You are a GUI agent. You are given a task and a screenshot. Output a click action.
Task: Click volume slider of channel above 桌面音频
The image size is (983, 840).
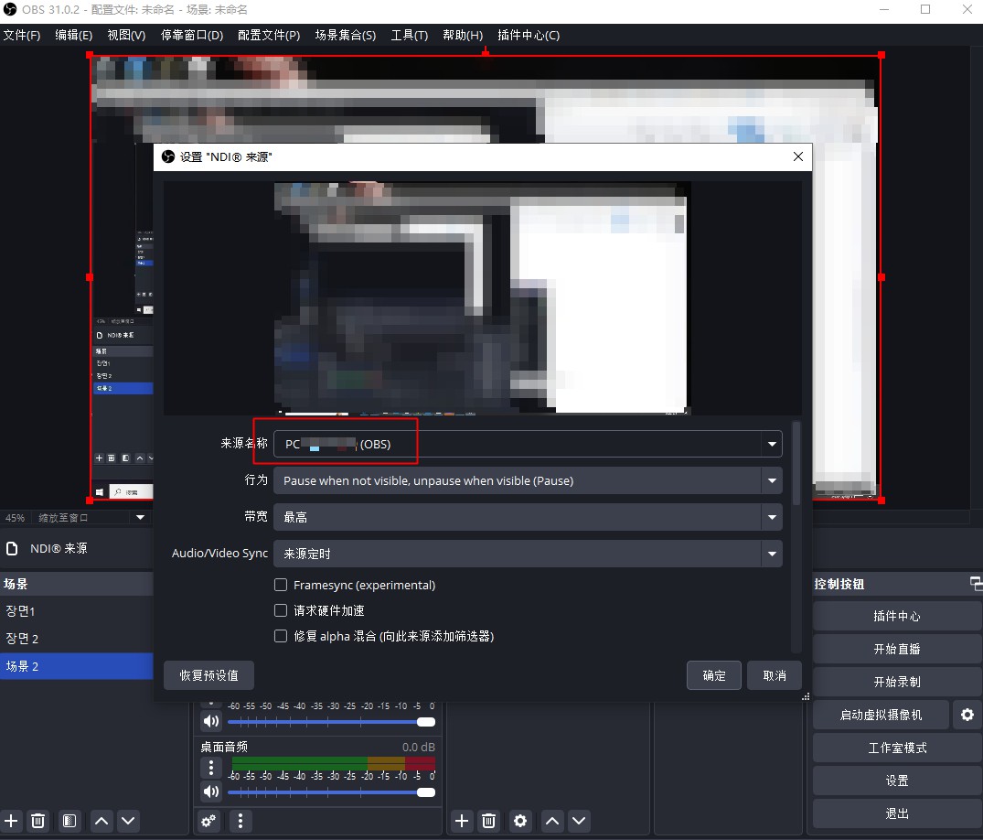(x=331, y=722)
